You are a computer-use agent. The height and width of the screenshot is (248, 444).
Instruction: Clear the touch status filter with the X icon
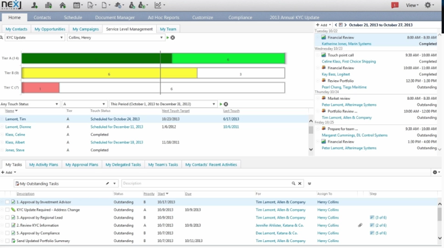[x=226, y=104]
